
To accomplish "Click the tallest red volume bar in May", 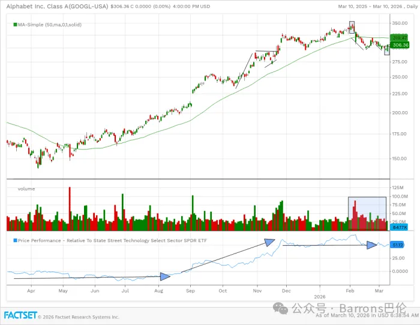I will point(70,208).
